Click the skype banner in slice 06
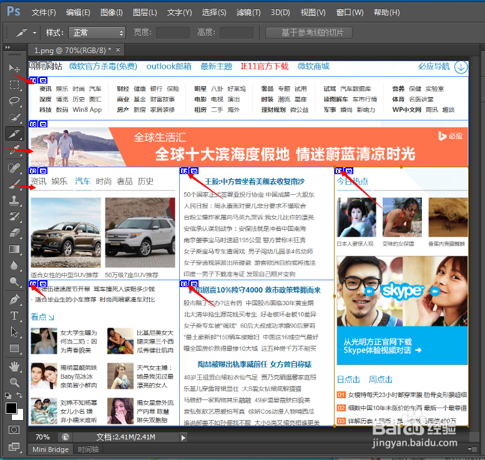The width and height of the screenshot is (485, 460). [x=402, y=310]
